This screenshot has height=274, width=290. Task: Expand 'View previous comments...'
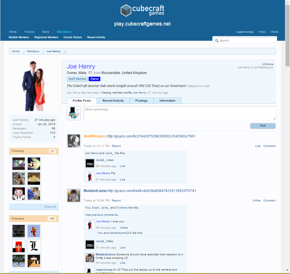pyautogui.click(x=102, y=215)
